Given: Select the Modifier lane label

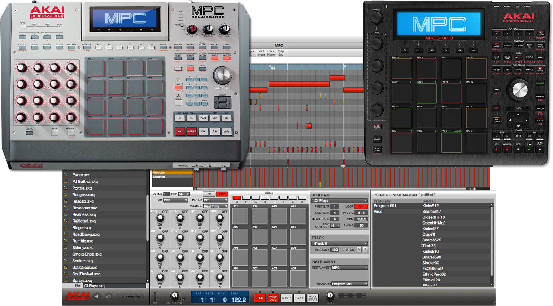Looking at the screenshot, I should [x=173, y=177].
